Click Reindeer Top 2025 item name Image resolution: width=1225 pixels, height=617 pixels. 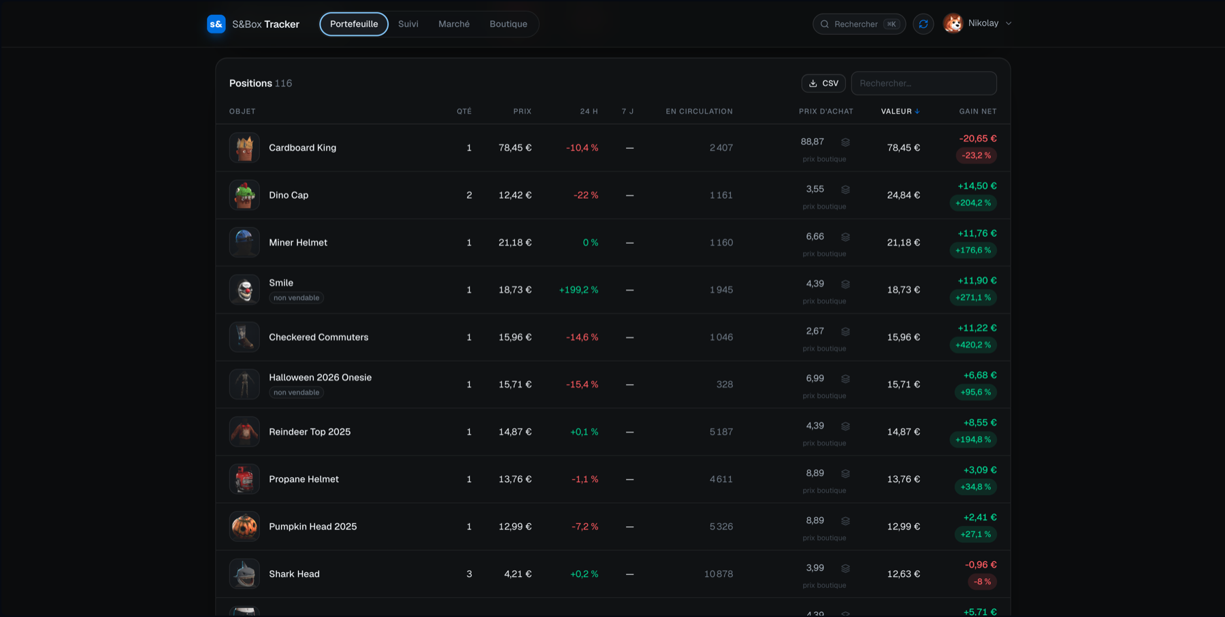(310, 432)
